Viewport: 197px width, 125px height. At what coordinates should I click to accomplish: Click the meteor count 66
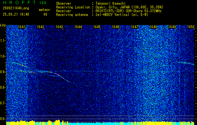click(45, 14)
